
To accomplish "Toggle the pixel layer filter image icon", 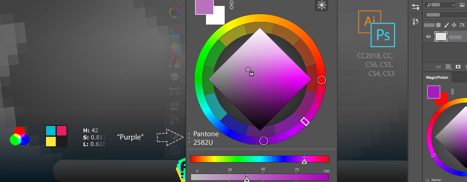I will coord(462,5).
